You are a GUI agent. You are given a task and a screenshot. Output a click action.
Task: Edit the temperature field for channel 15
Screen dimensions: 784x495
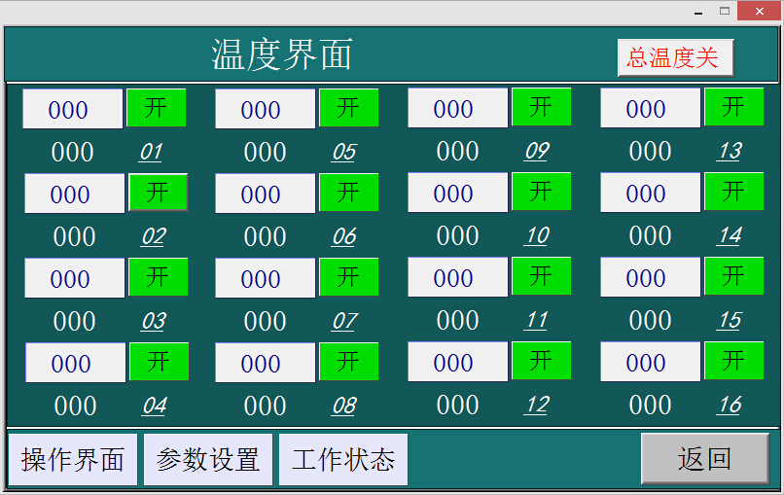point(650,277)
